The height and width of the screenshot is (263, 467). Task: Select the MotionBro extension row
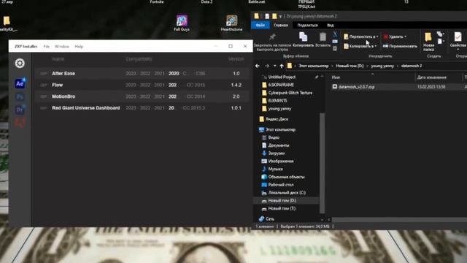coord(142,96)
